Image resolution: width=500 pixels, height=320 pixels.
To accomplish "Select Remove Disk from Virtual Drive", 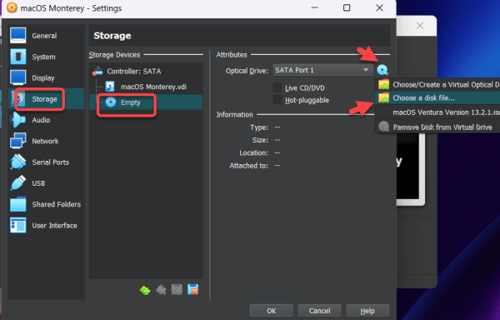I will pos(437,127).
